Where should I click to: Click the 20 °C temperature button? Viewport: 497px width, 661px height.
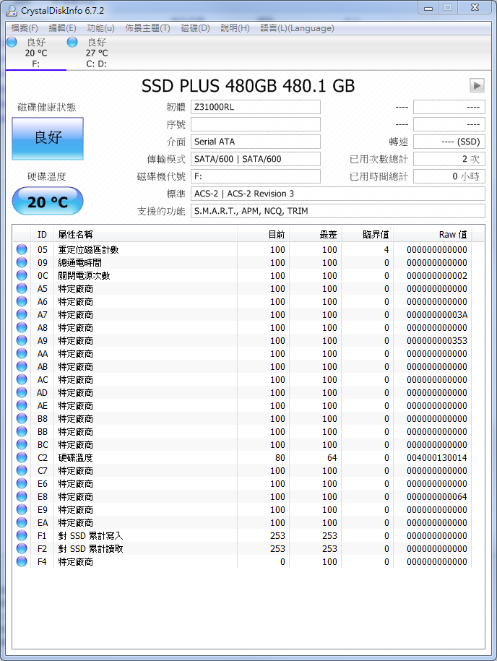point(48,202)
